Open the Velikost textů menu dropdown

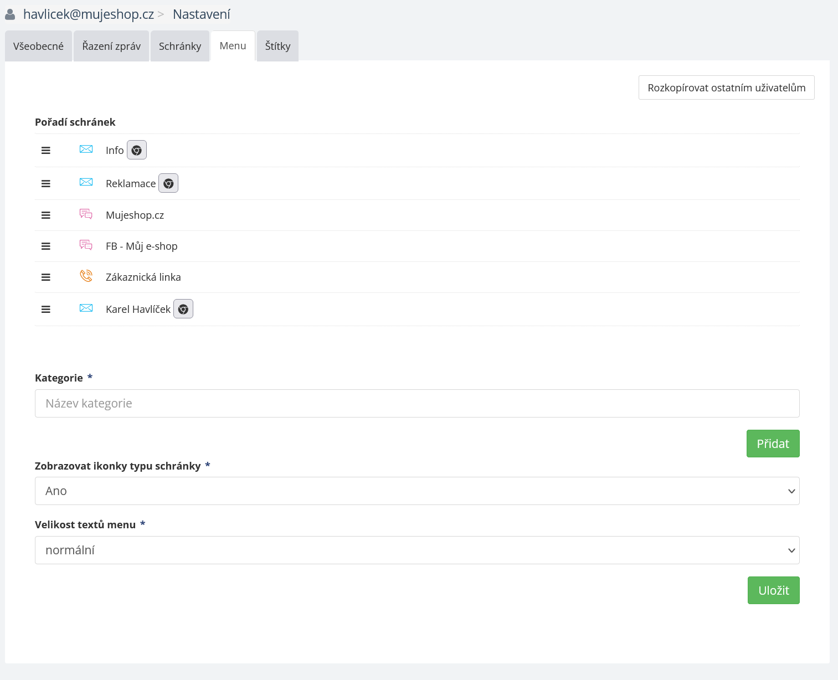pos(417,550)
